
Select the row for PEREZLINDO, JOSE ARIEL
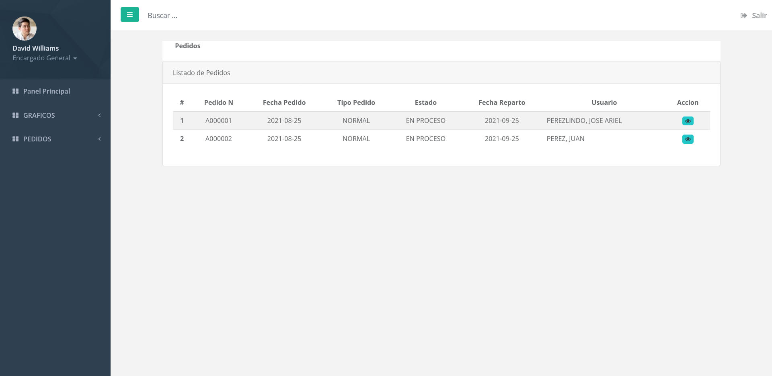coord(584,121)
